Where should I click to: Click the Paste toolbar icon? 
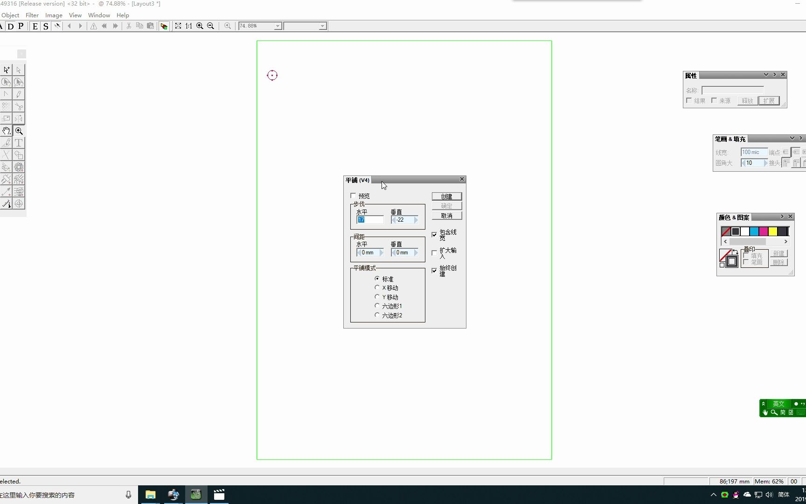150,26
